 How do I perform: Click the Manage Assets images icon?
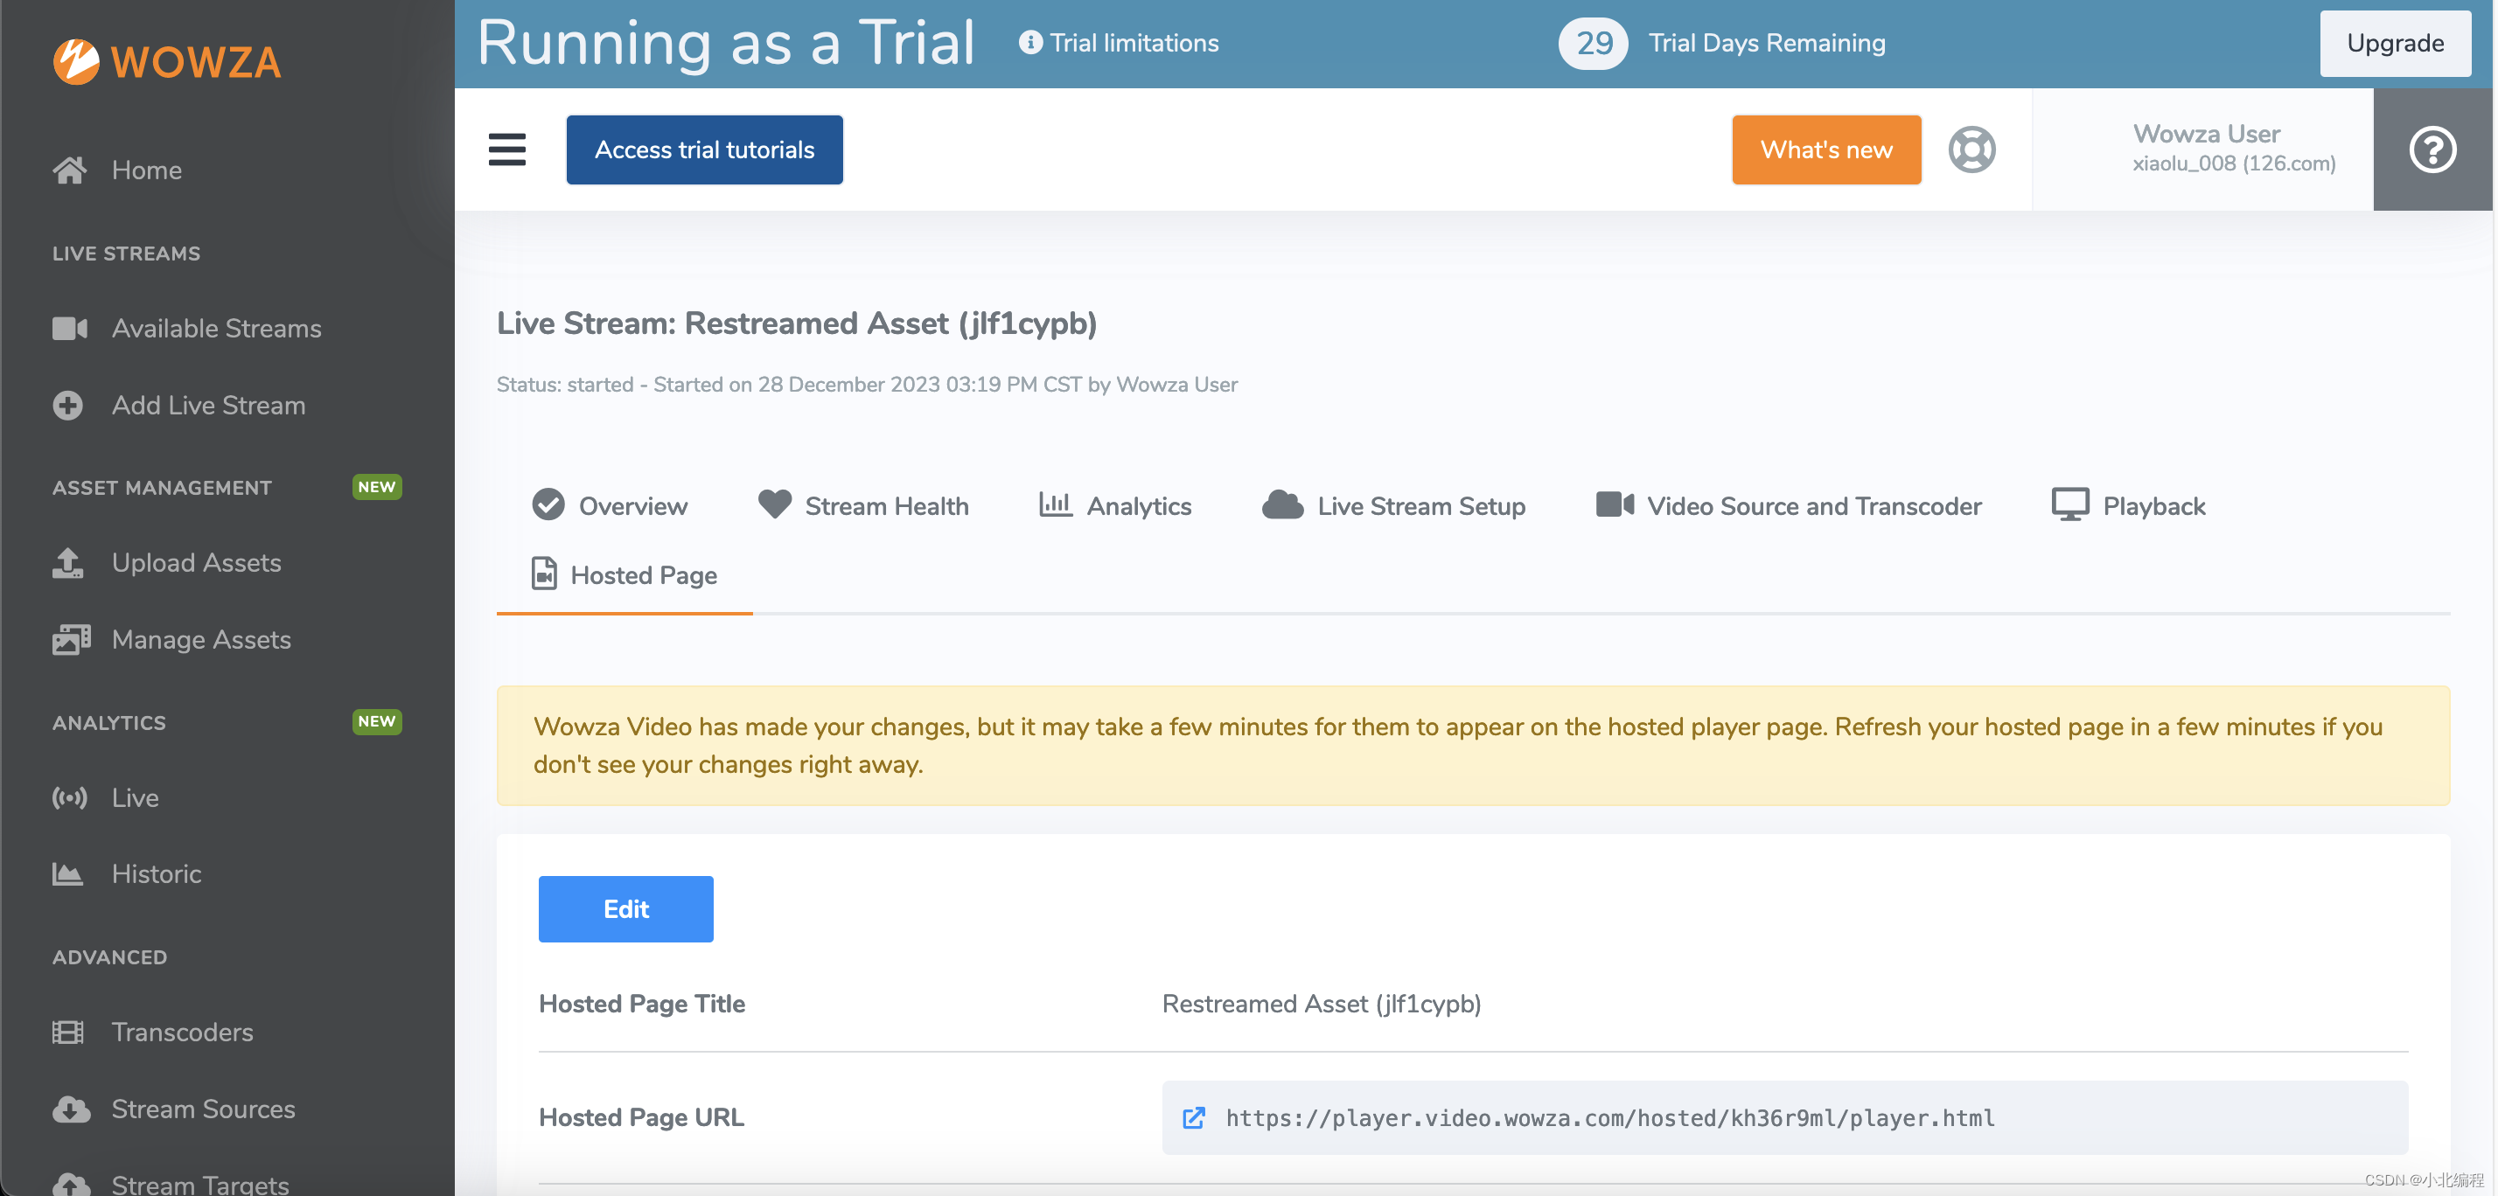click(x=71, y=640)
